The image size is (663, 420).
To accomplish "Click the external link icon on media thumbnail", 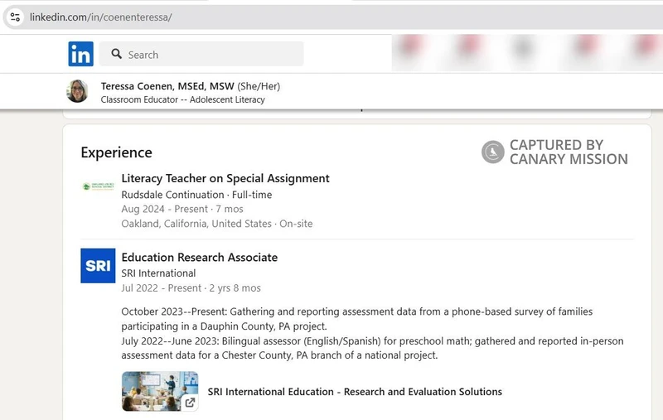I will pos(190,403).
